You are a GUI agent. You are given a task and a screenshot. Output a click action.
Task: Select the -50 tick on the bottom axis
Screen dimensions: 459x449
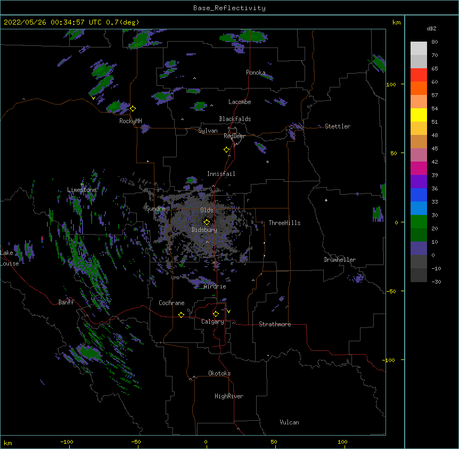pos(136,442)
